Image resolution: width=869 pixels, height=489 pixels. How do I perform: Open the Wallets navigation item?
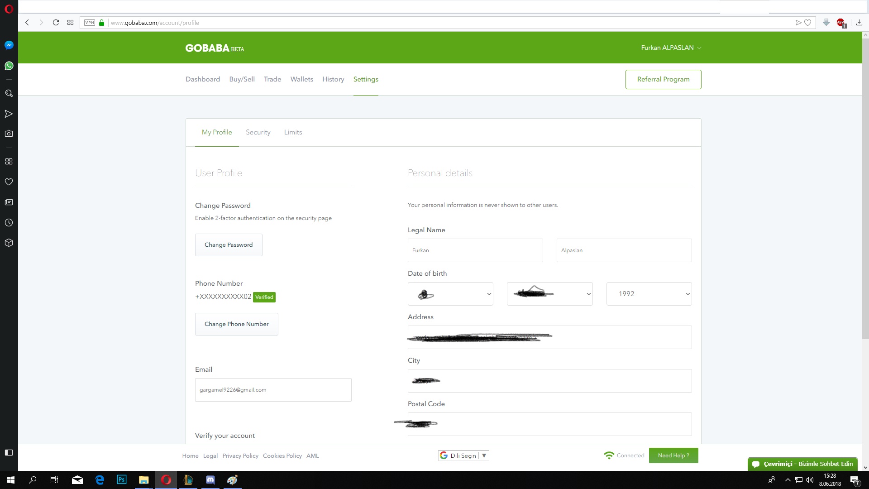tap(301, 79)
